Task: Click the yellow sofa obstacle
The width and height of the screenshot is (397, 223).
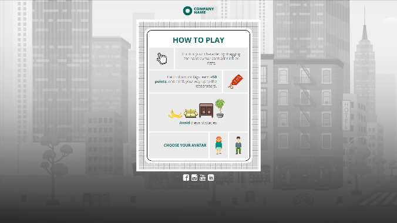Action: [x=191, y=113]
